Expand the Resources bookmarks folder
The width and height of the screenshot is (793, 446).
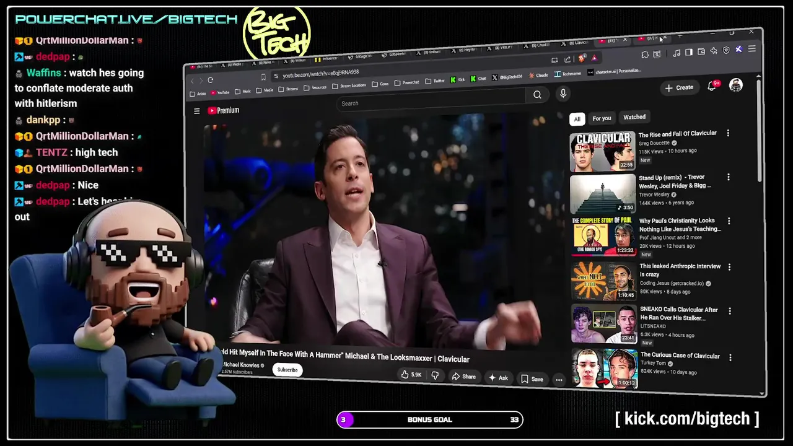(315, 87)
